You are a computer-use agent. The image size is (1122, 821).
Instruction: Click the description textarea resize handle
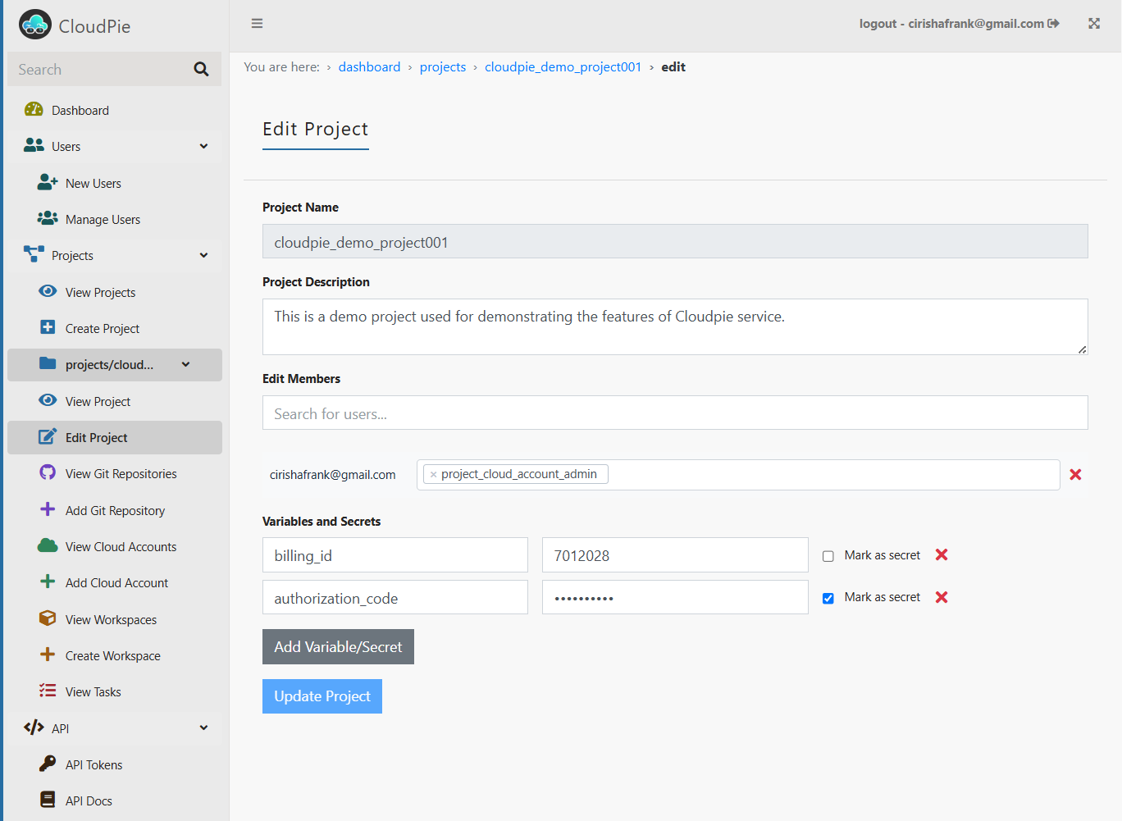1082,349
